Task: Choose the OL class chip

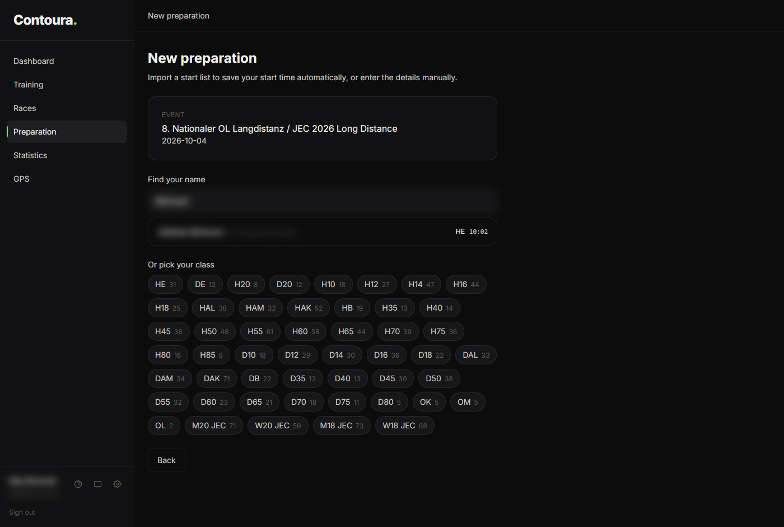Action: point(164,426)
